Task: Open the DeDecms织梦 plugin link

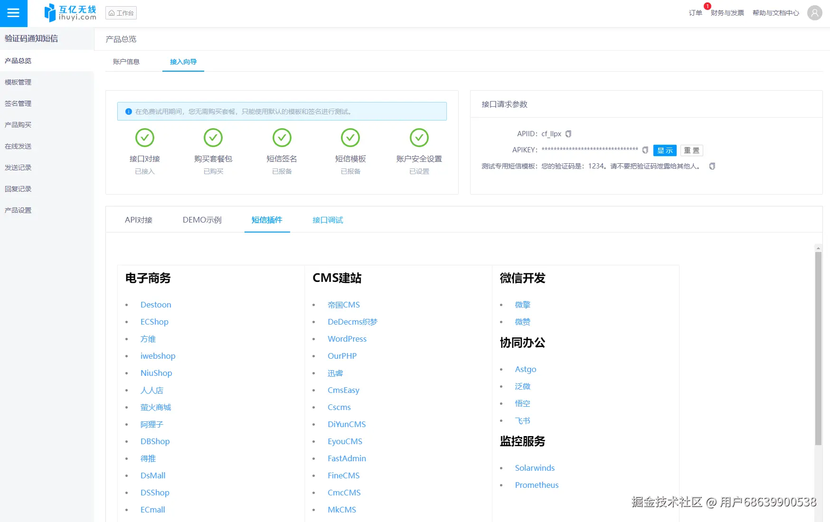Action: [x=352, y=322]
